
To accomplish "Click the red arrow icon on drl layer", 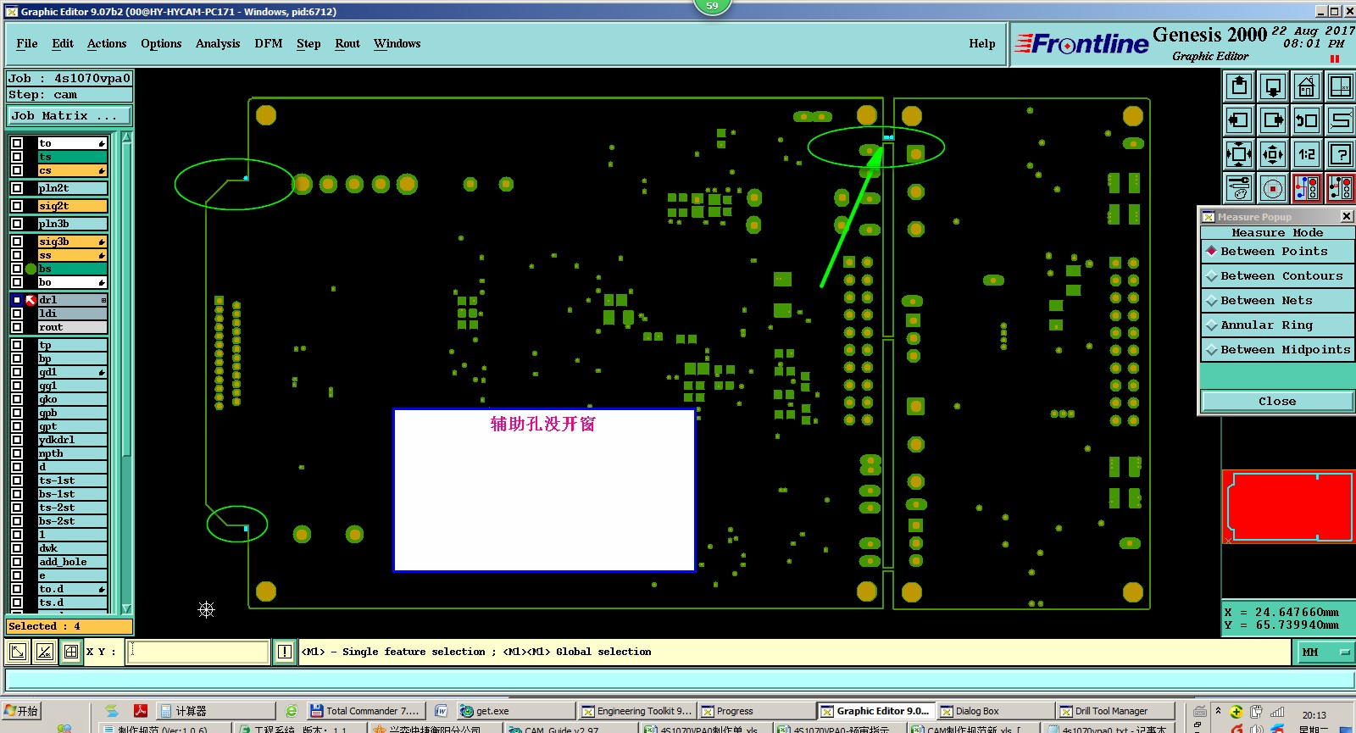I will (31, 300).
